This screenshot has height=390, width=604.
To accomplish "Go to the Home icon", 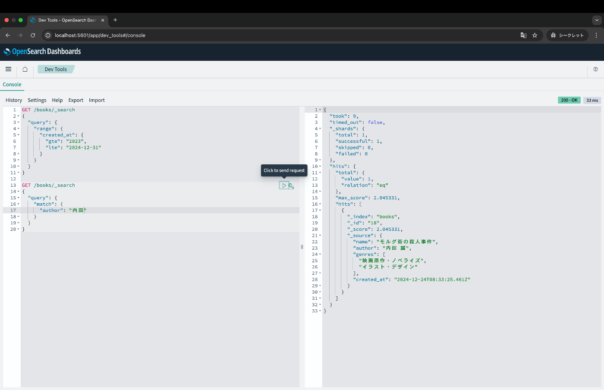I will click(25, 69).
